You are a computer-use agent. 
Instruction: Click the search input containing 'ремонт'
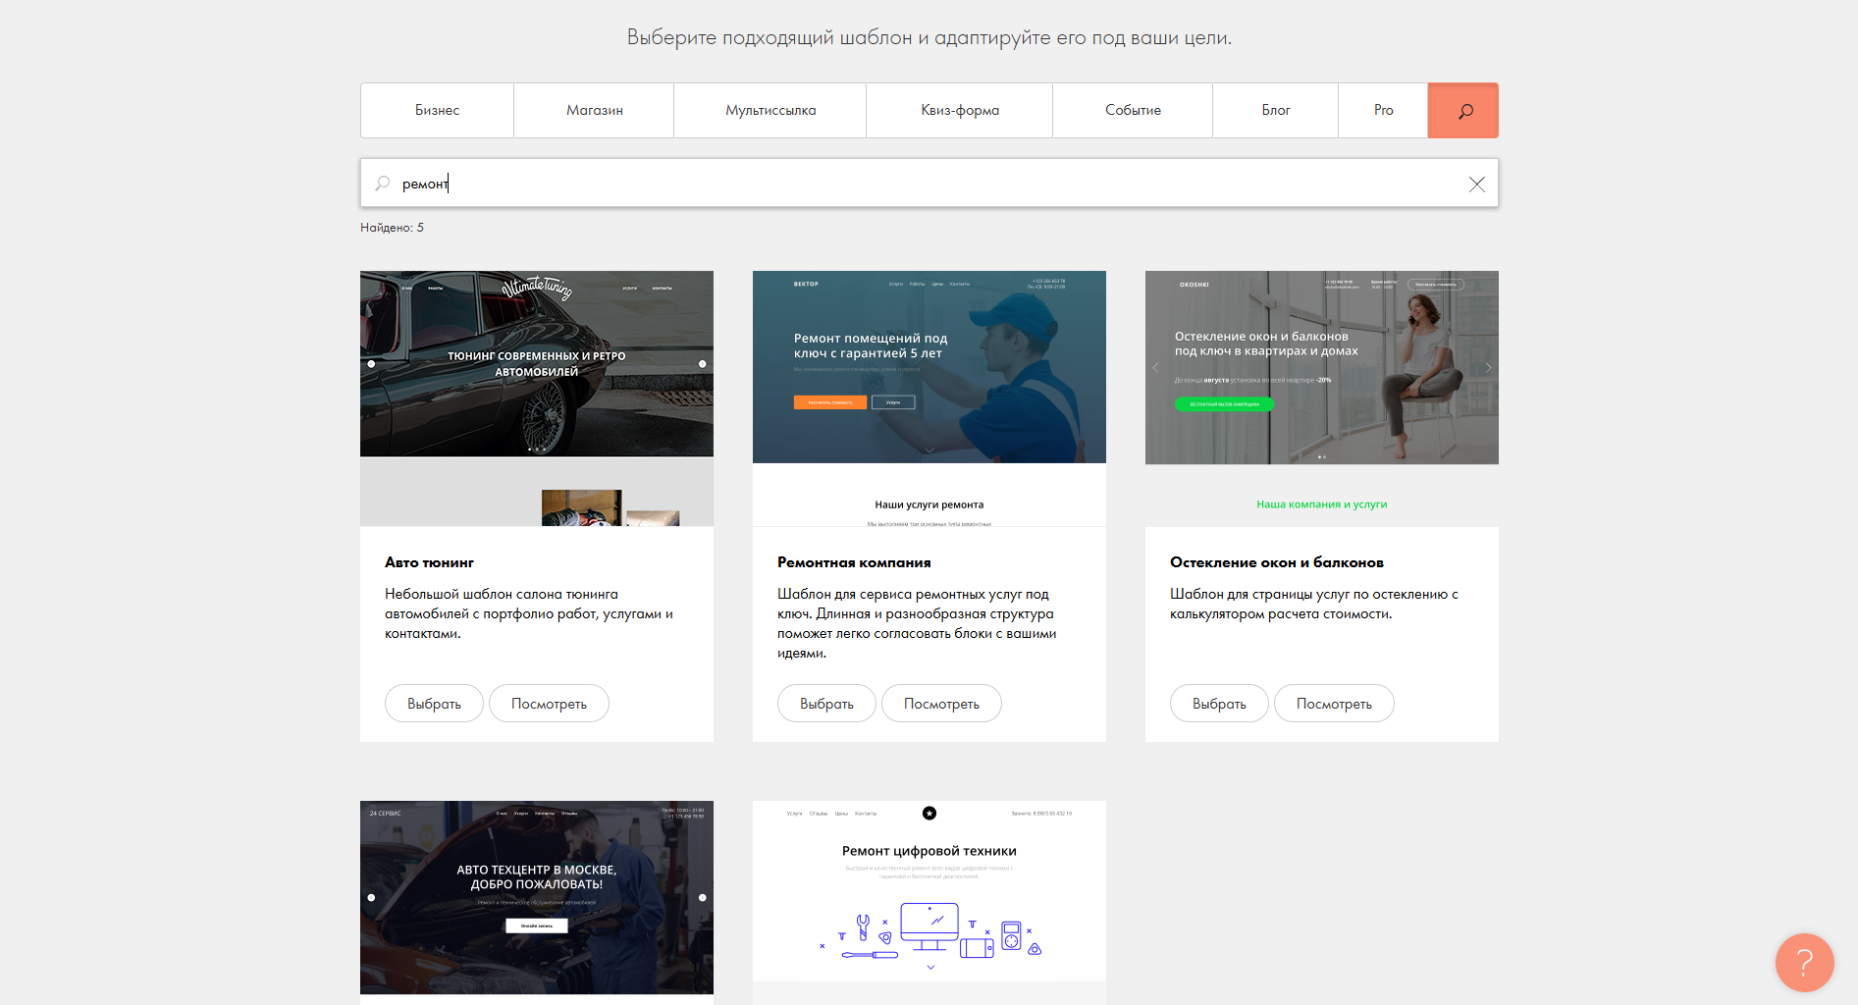coord(923,184)
